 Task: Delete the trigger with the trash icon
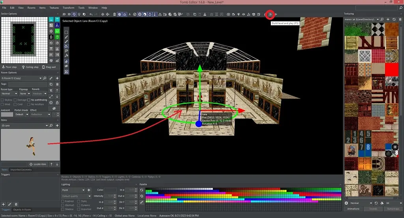[x=16, y=204]
